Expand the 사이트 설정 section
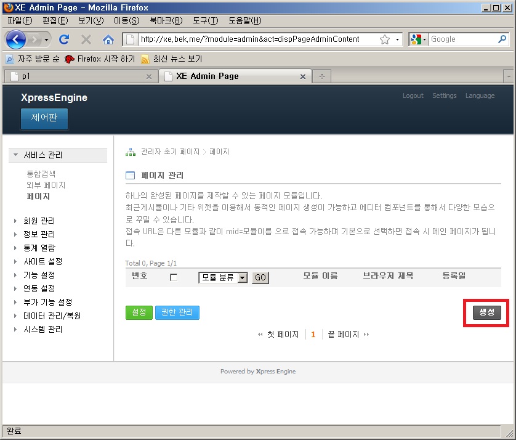 pos(42,261)
